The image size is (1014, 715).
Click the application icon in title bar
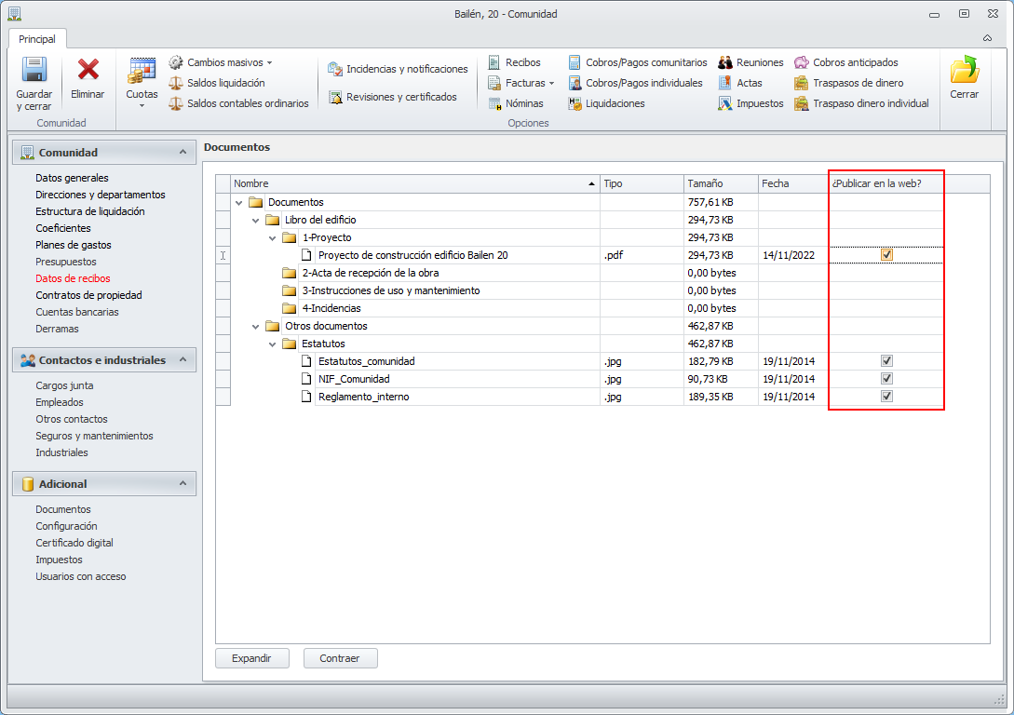pos(15,14)
